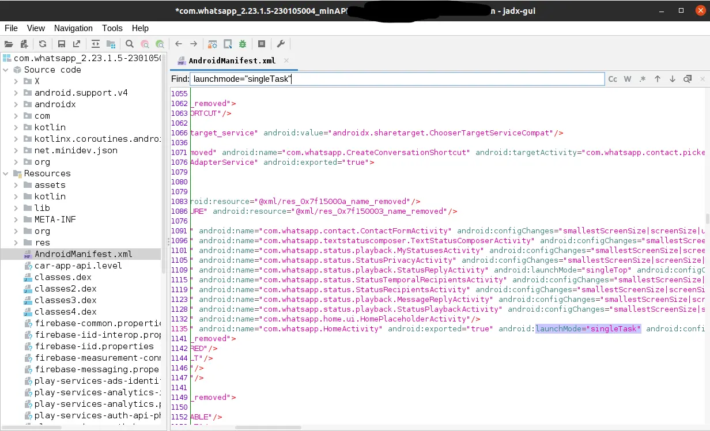The image size is (710, 431).
Task: Open the View menu
Action: pos(36,28)
